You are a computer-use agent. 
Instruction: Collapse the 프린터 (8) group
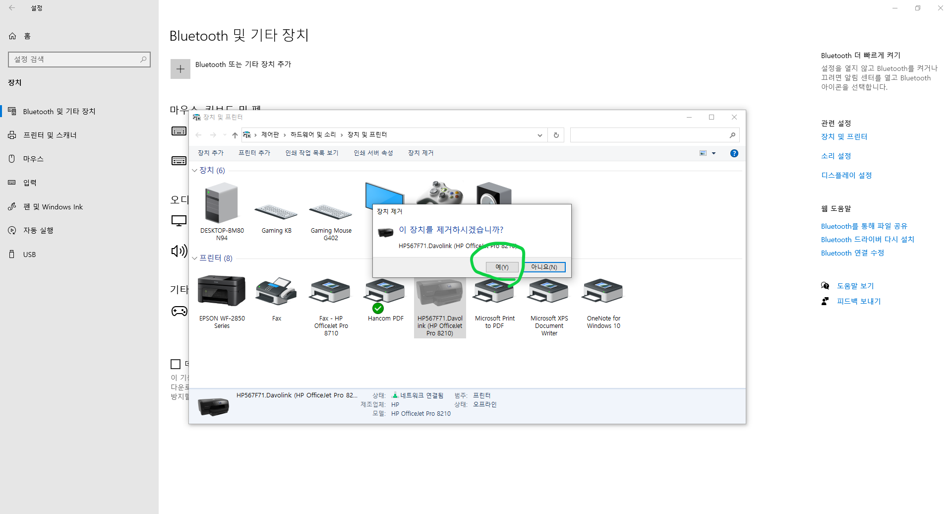[194, 258]
